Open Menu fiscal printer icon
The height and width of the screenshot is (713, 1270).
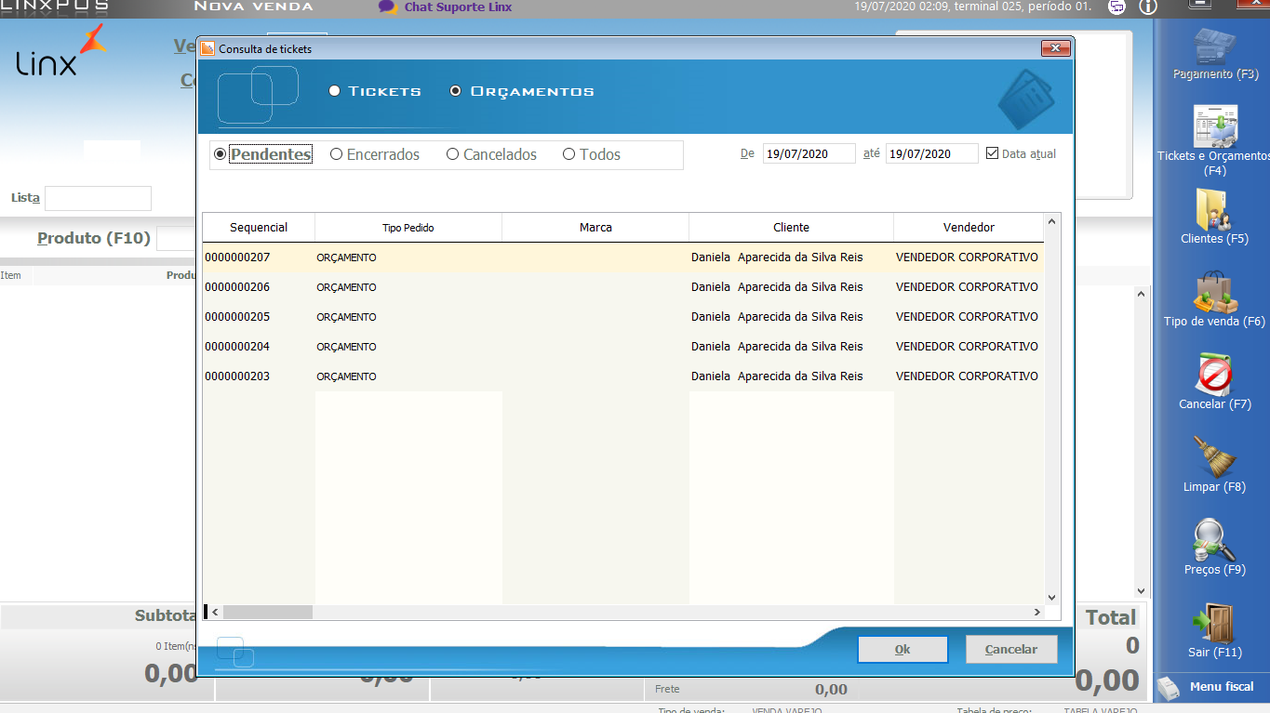(1169, 688)
